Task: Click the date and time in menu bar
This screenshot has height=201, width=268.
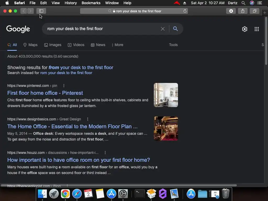Action: 208,3
